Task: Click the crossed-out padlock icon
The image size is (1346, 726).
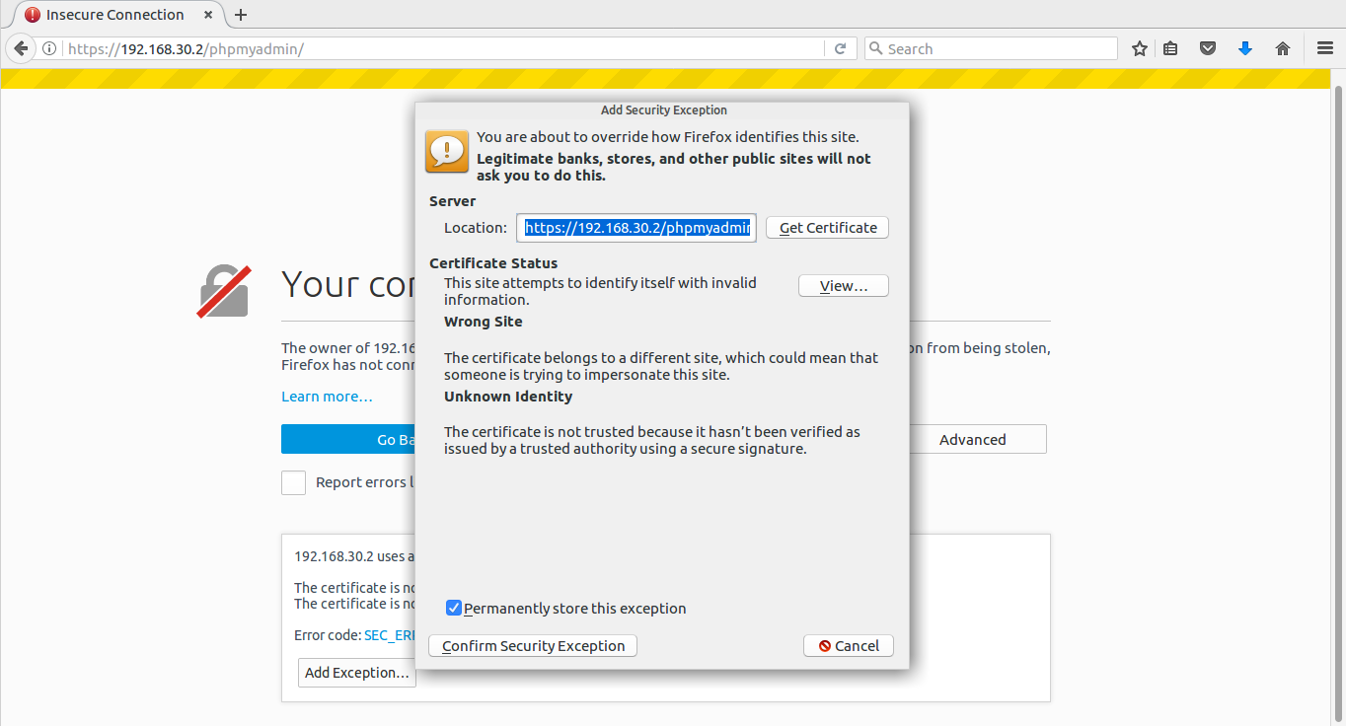Action: click(x=223, y=291)
